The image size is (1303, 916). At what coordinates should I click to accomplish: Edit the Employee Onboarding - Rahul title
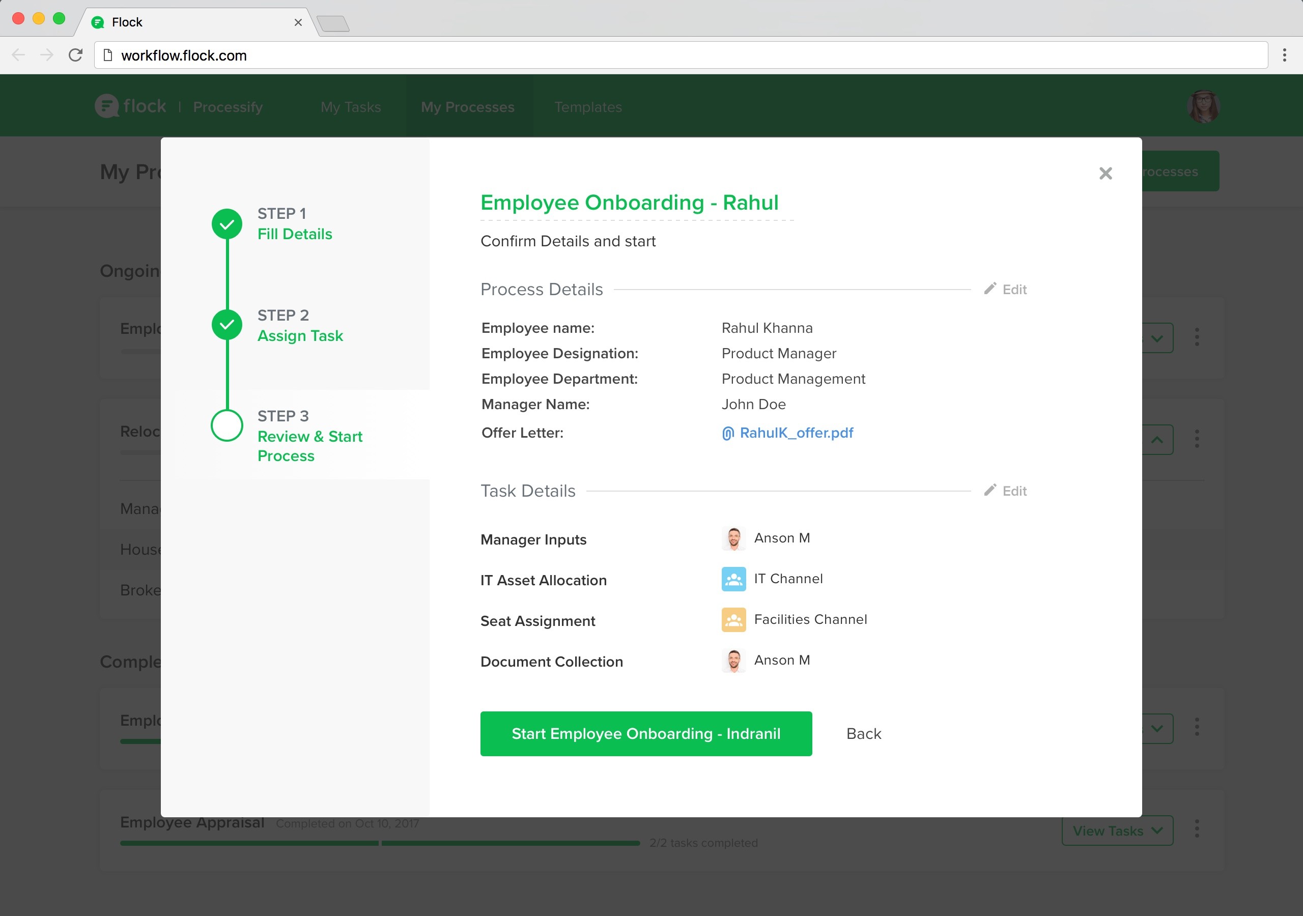pos(630,203)
